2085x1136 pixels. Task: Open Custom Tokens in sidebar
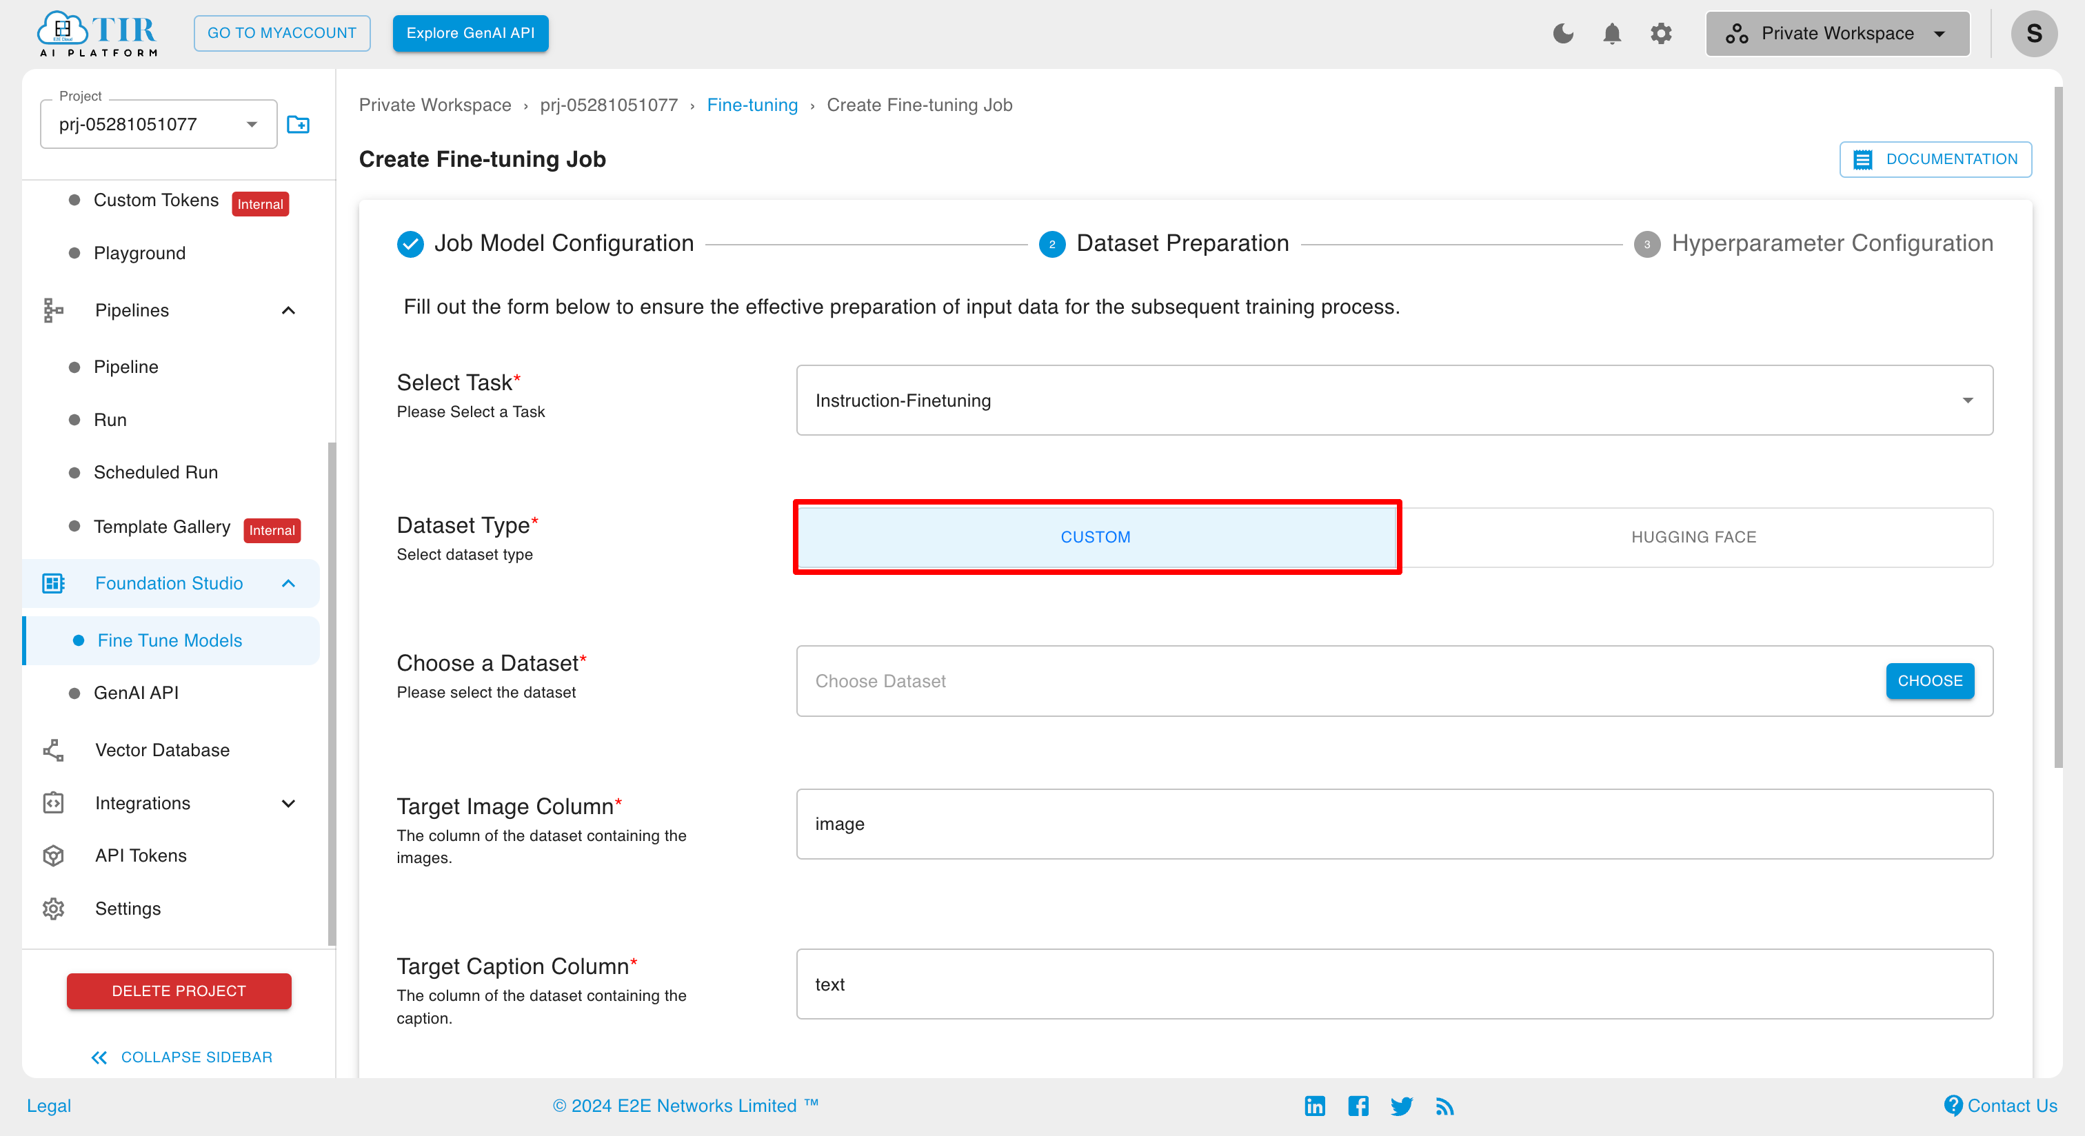coord(157,200)
